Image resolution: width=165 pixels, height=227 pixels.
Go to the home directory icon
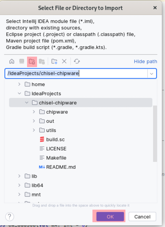pos(12,61)
